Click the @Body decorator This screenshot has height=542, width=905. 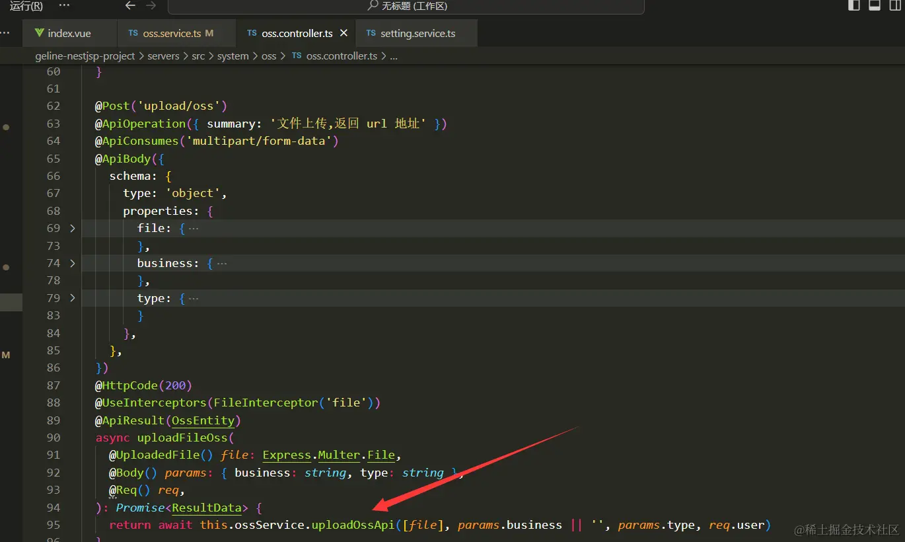pos(127,473)
